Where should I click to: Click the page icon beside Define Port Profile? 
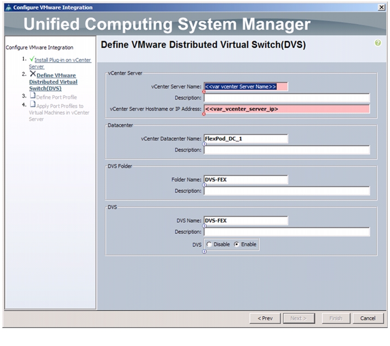pyautogui.click(x=33, y=95)
